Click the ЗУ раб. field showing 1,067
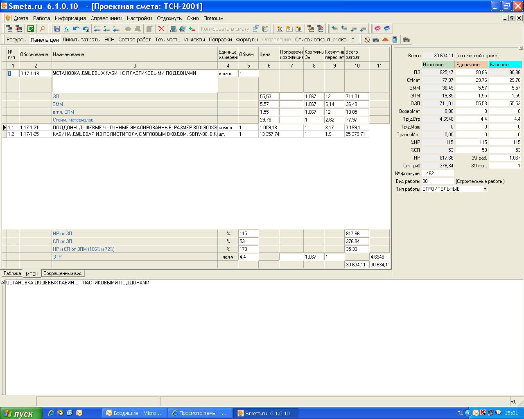Image resolution: width=524 pixels, height=419 pixels. click(505, 158)
